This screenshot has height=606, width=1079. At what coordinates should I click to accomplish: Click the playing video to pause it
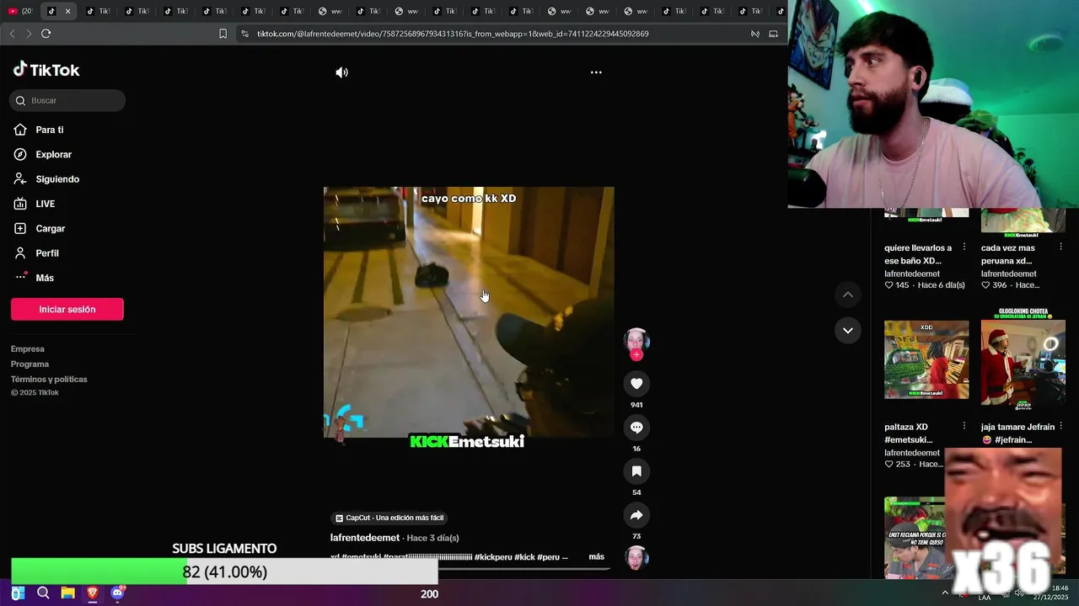click(469, 312)
